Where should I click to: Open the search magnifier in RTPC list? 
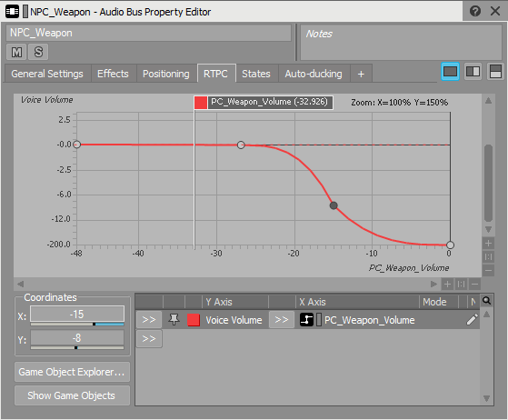point(486,301)
